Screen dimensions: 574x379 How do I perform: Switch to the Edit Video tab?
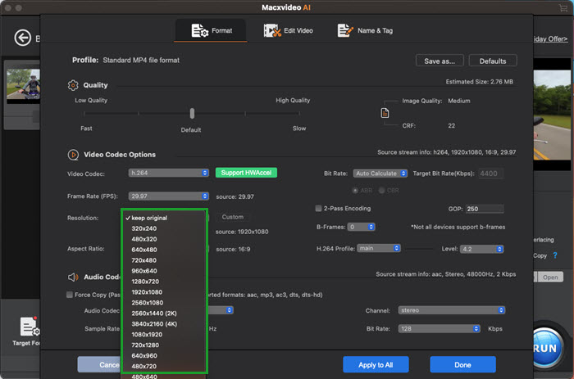tap(288, 31)
